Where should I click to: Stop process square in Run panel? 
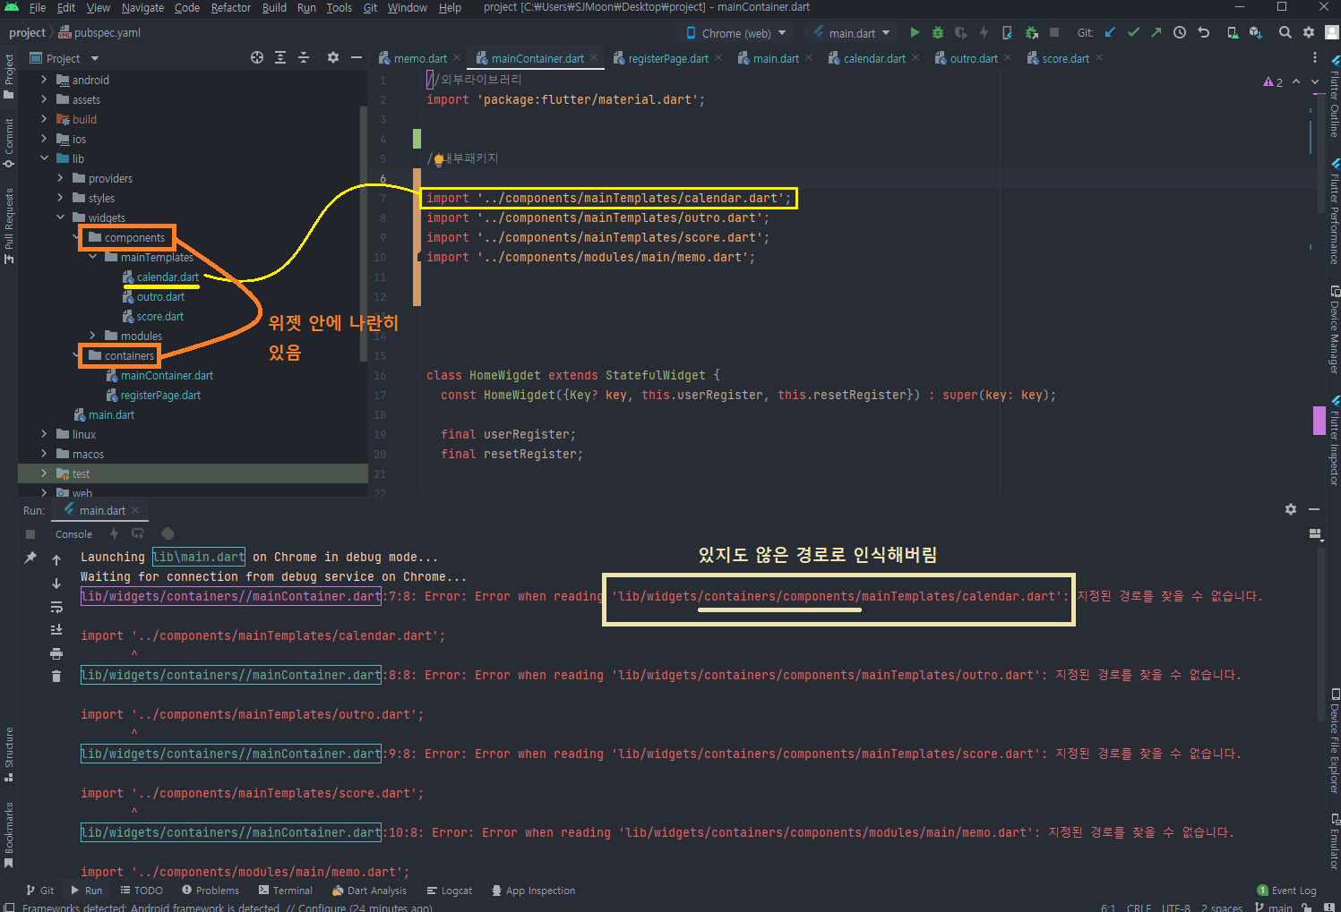pos(30,534)
